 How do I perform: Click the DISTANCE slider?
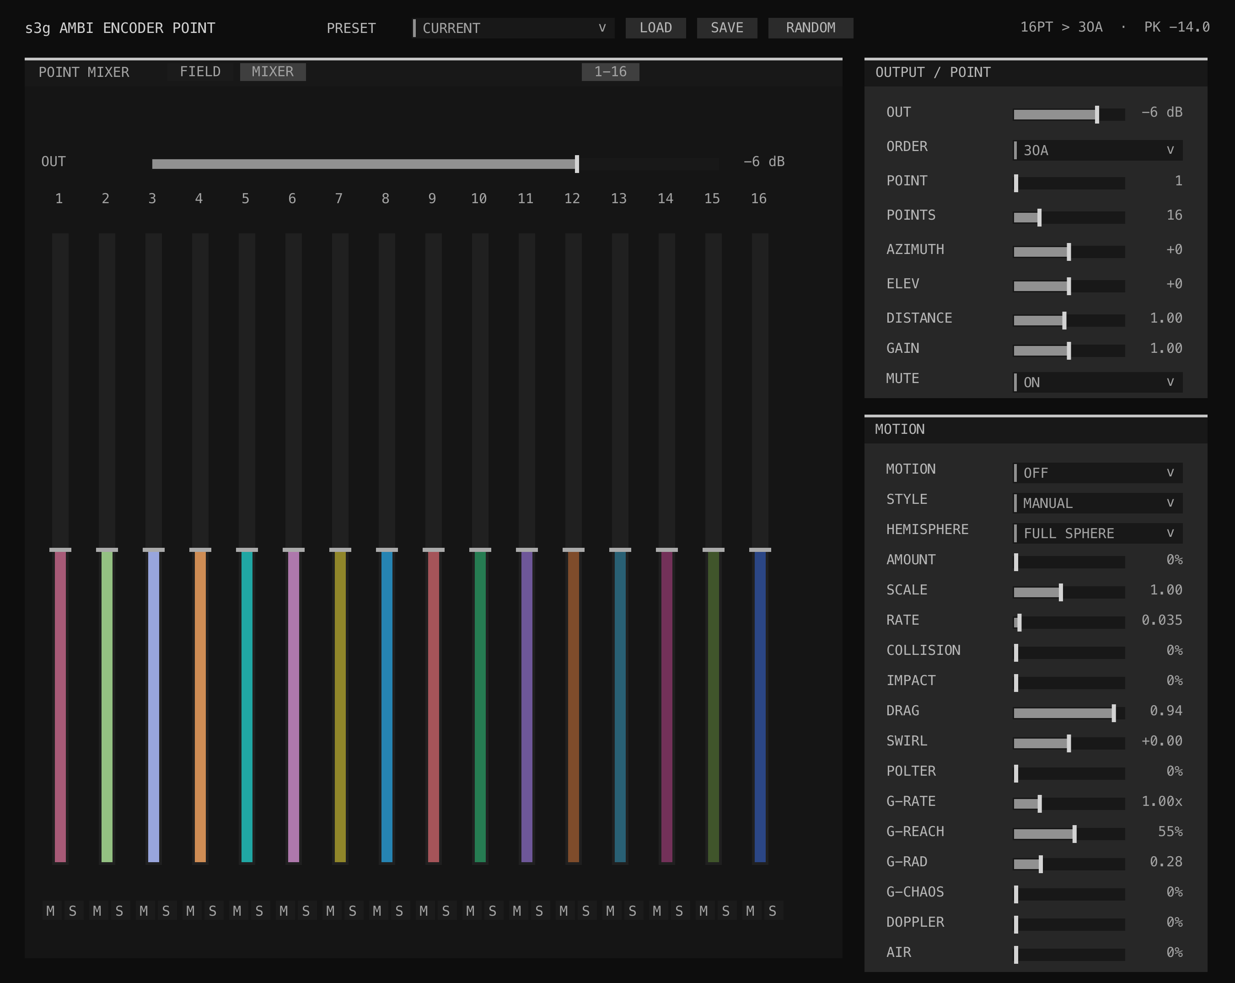point(1069,320)
